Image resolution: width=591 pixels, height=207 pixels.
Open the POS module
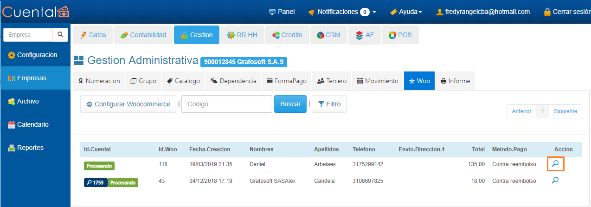coord(400,35)
